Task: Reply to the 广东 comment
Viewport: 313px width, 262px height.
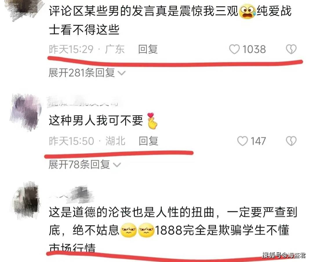Action: 148,49
